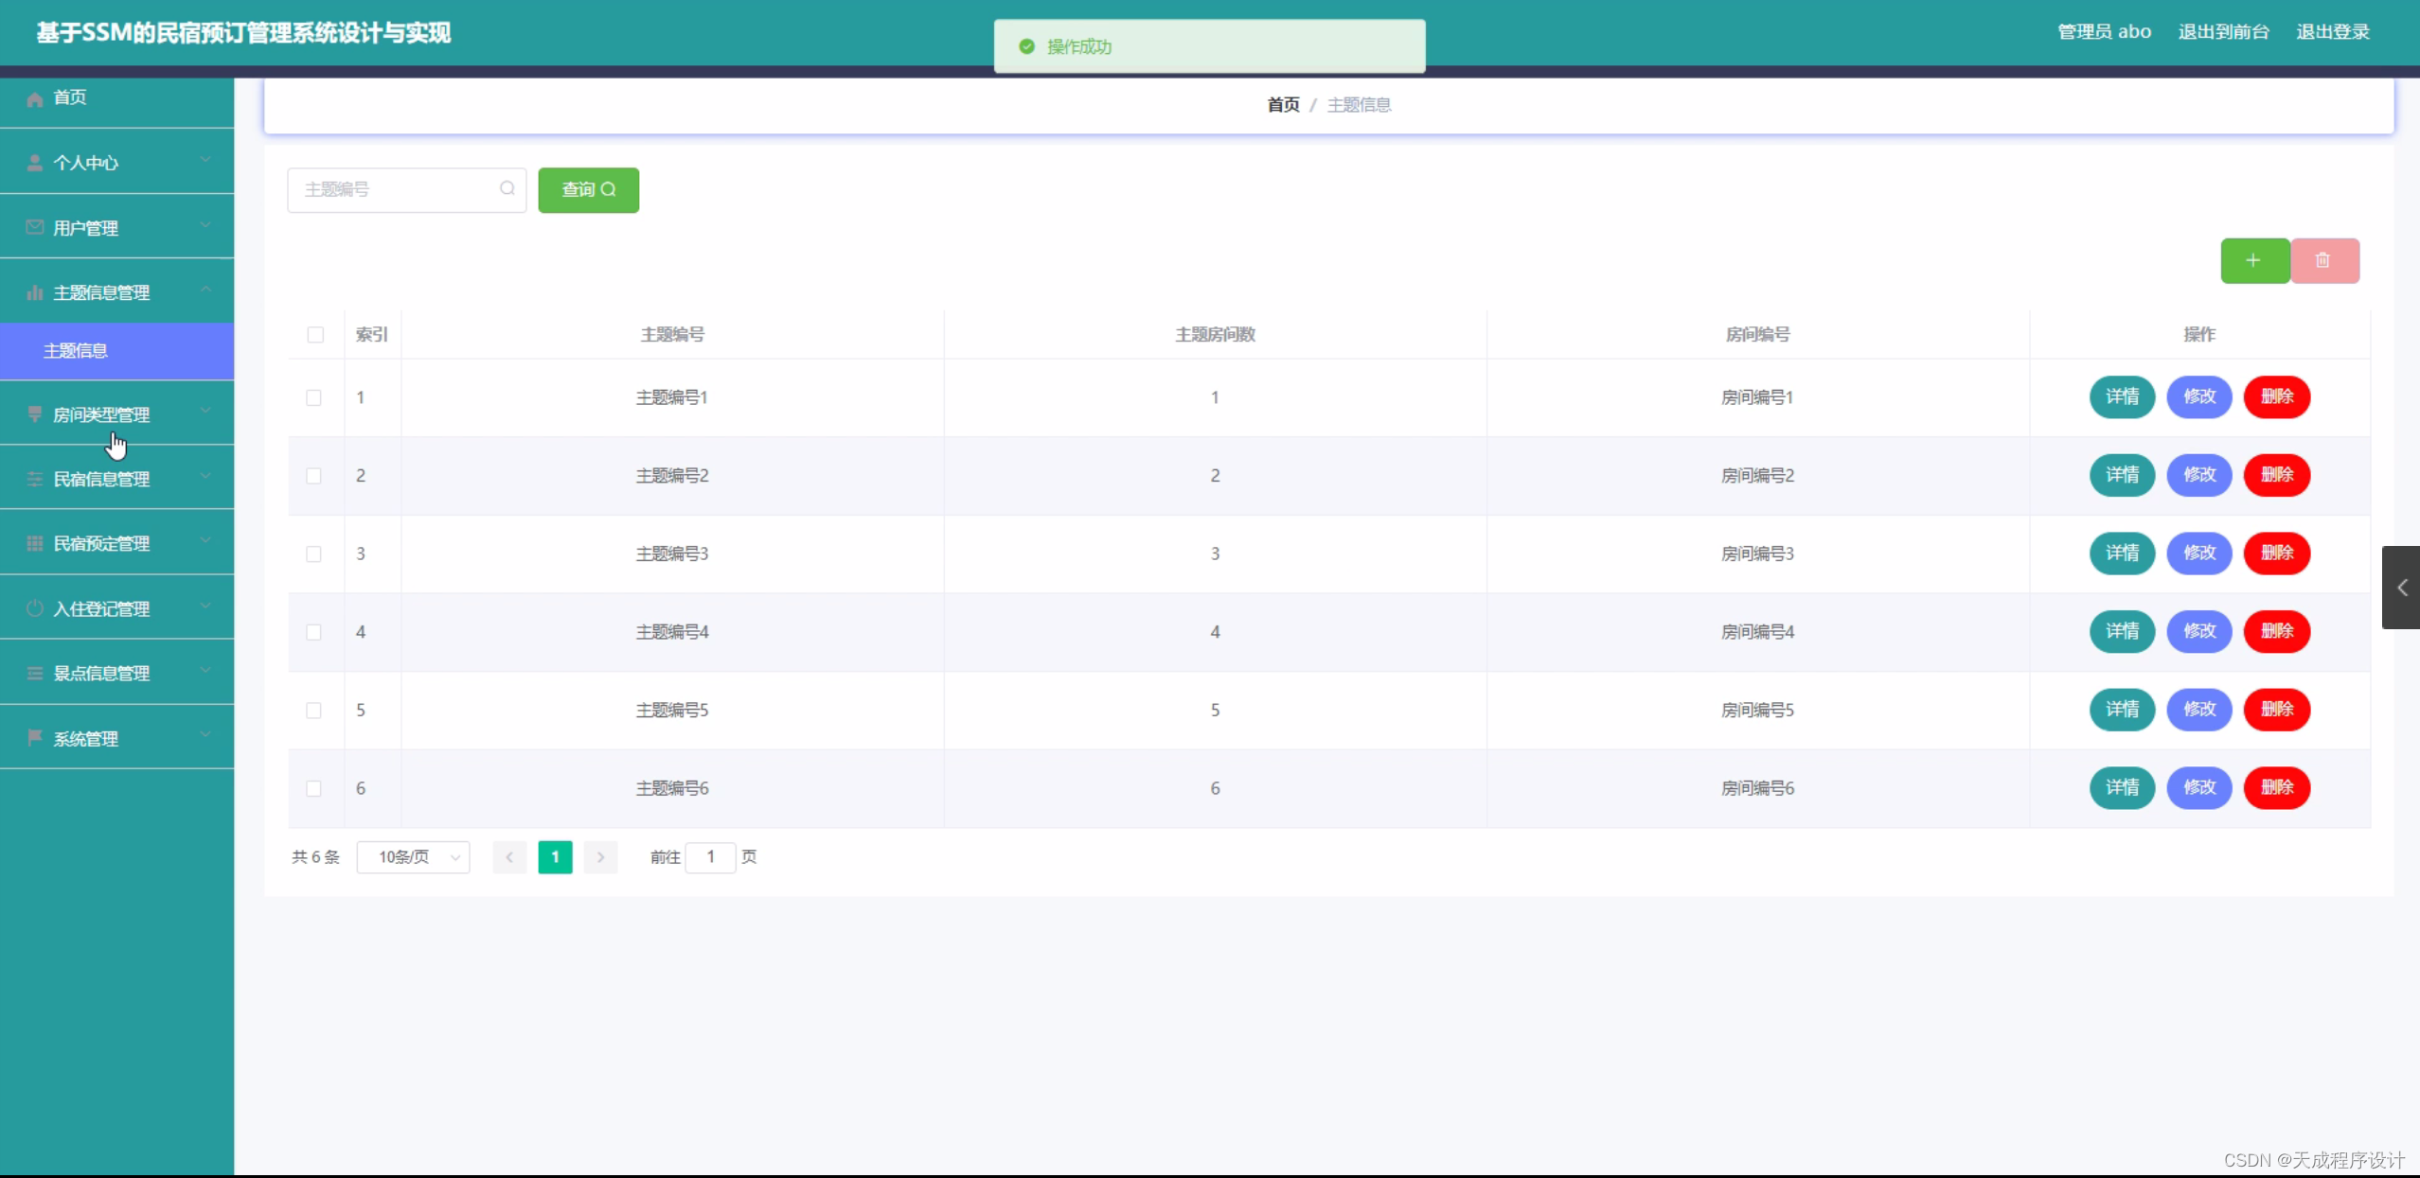This screenshot has height=1178, width=2420.
Task: Click the magnifier icon in the search box
Action: click(507, 189)
